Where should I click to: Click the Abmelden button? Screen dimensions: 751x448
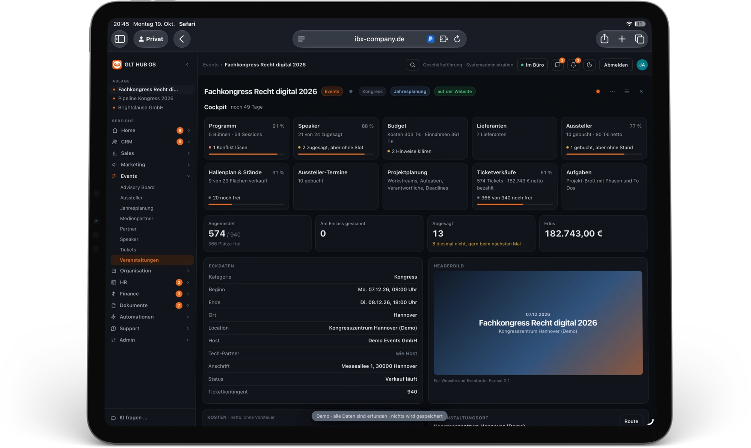coord(616,65)
